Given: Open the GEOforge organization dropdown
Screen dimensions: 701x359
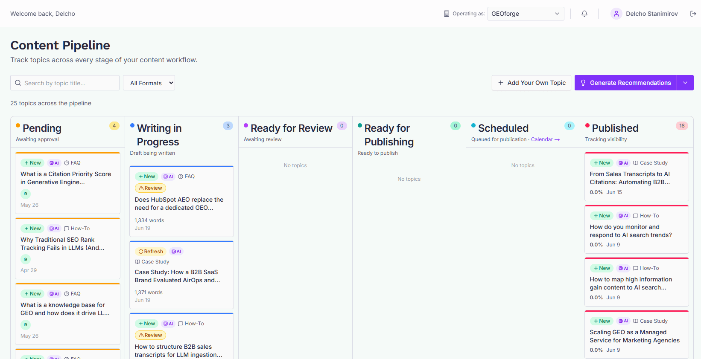Looking at the screenshot, I should (x=526, y=14).
